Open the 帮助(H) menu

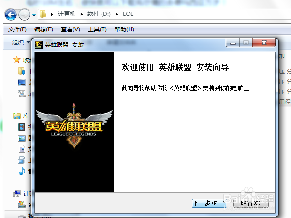(x=124, y=29)
